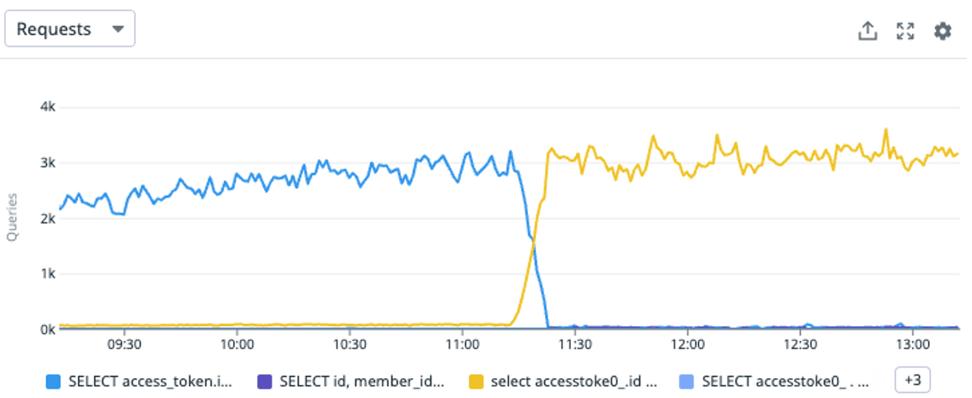Click the blue color swatch in legend
Screen dimensions: 972x398
click(x=53, y=381)
